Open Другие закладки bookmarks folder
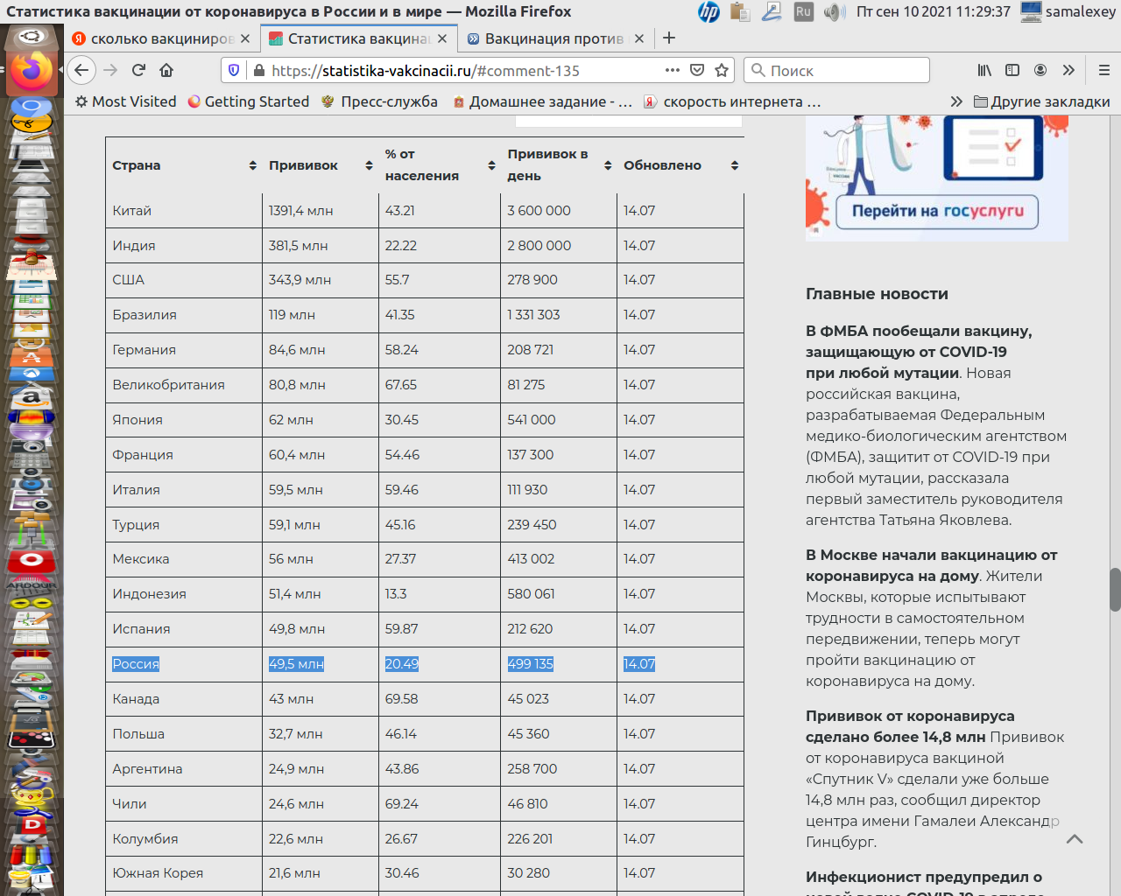The width and height of the screenshot is (1121, 896). [x=1041, y=101]
